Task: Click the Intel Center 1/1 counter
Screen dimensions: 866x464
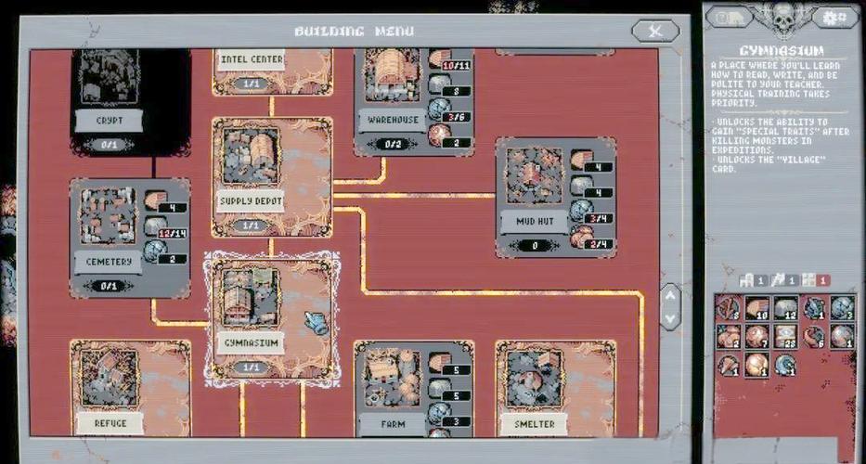Action: (251, 84)
